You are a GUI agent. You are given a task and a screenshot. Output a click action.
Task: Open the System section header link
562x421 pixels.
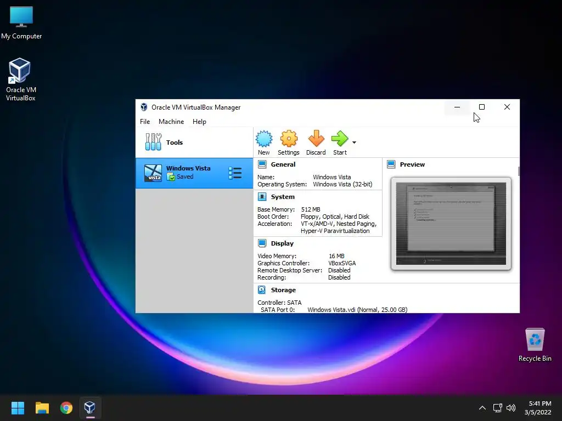point(283,197)
